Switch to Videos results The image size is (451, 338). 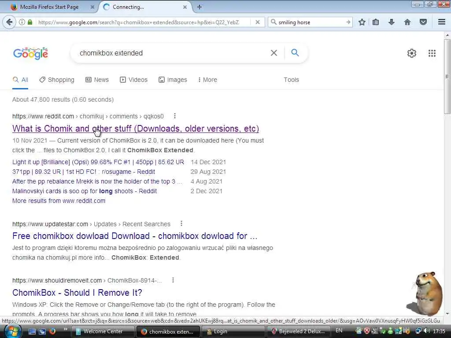coord(134,80)
